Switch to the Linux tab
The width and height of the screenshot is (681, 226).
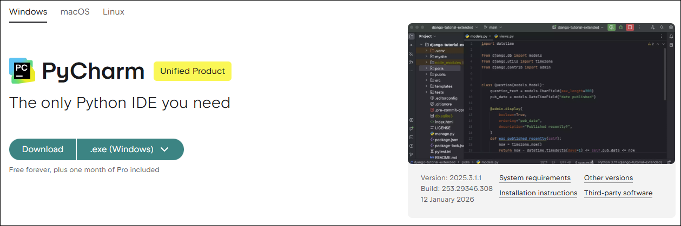[x=114, y=11]
